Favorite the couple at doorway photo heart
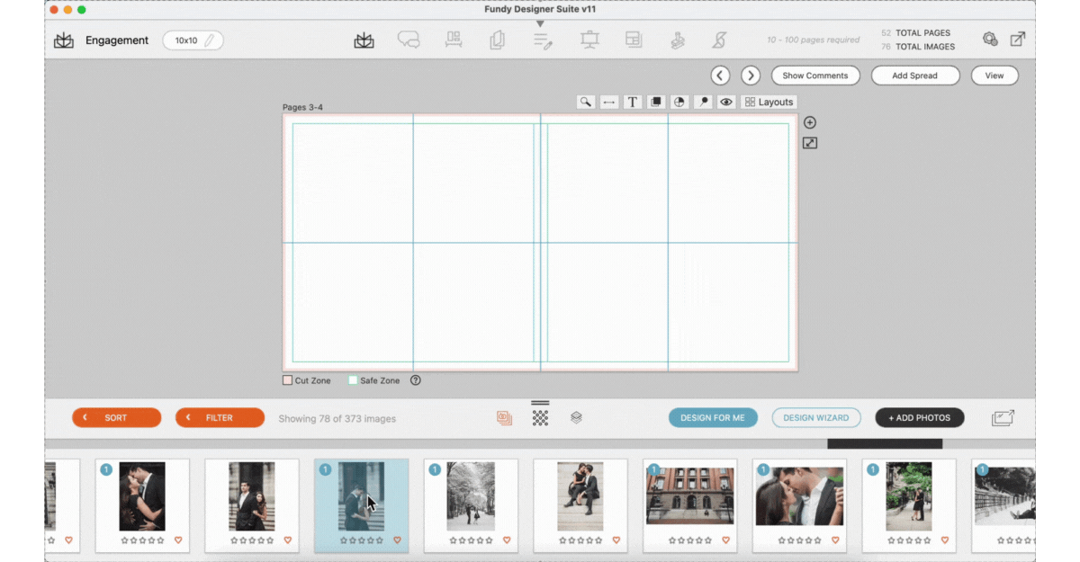Viewport: 1080px width, 562px height. [288, 540]
